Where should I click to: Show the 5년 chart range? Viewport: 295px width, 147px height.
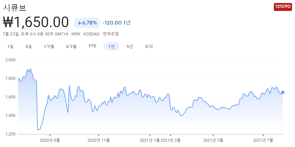129,46
